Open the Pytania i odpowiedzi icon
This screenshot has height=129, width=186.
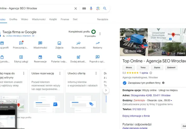pos(59,57)
